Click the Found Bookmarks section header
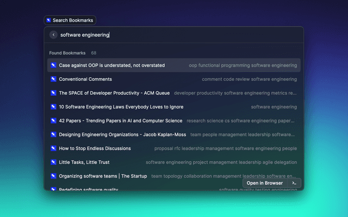This screenshot has height=217, width=348. 67,53
